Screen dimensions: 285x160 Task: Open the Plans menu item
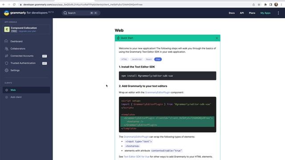(x=252, y=13)
